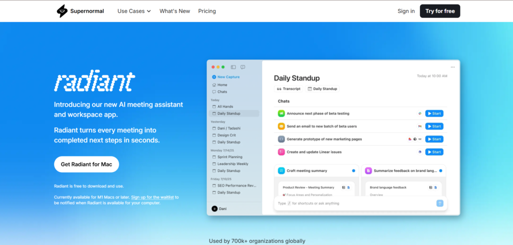
Task: Click Notion icon on Product Review card
Action: click(344, 187)
